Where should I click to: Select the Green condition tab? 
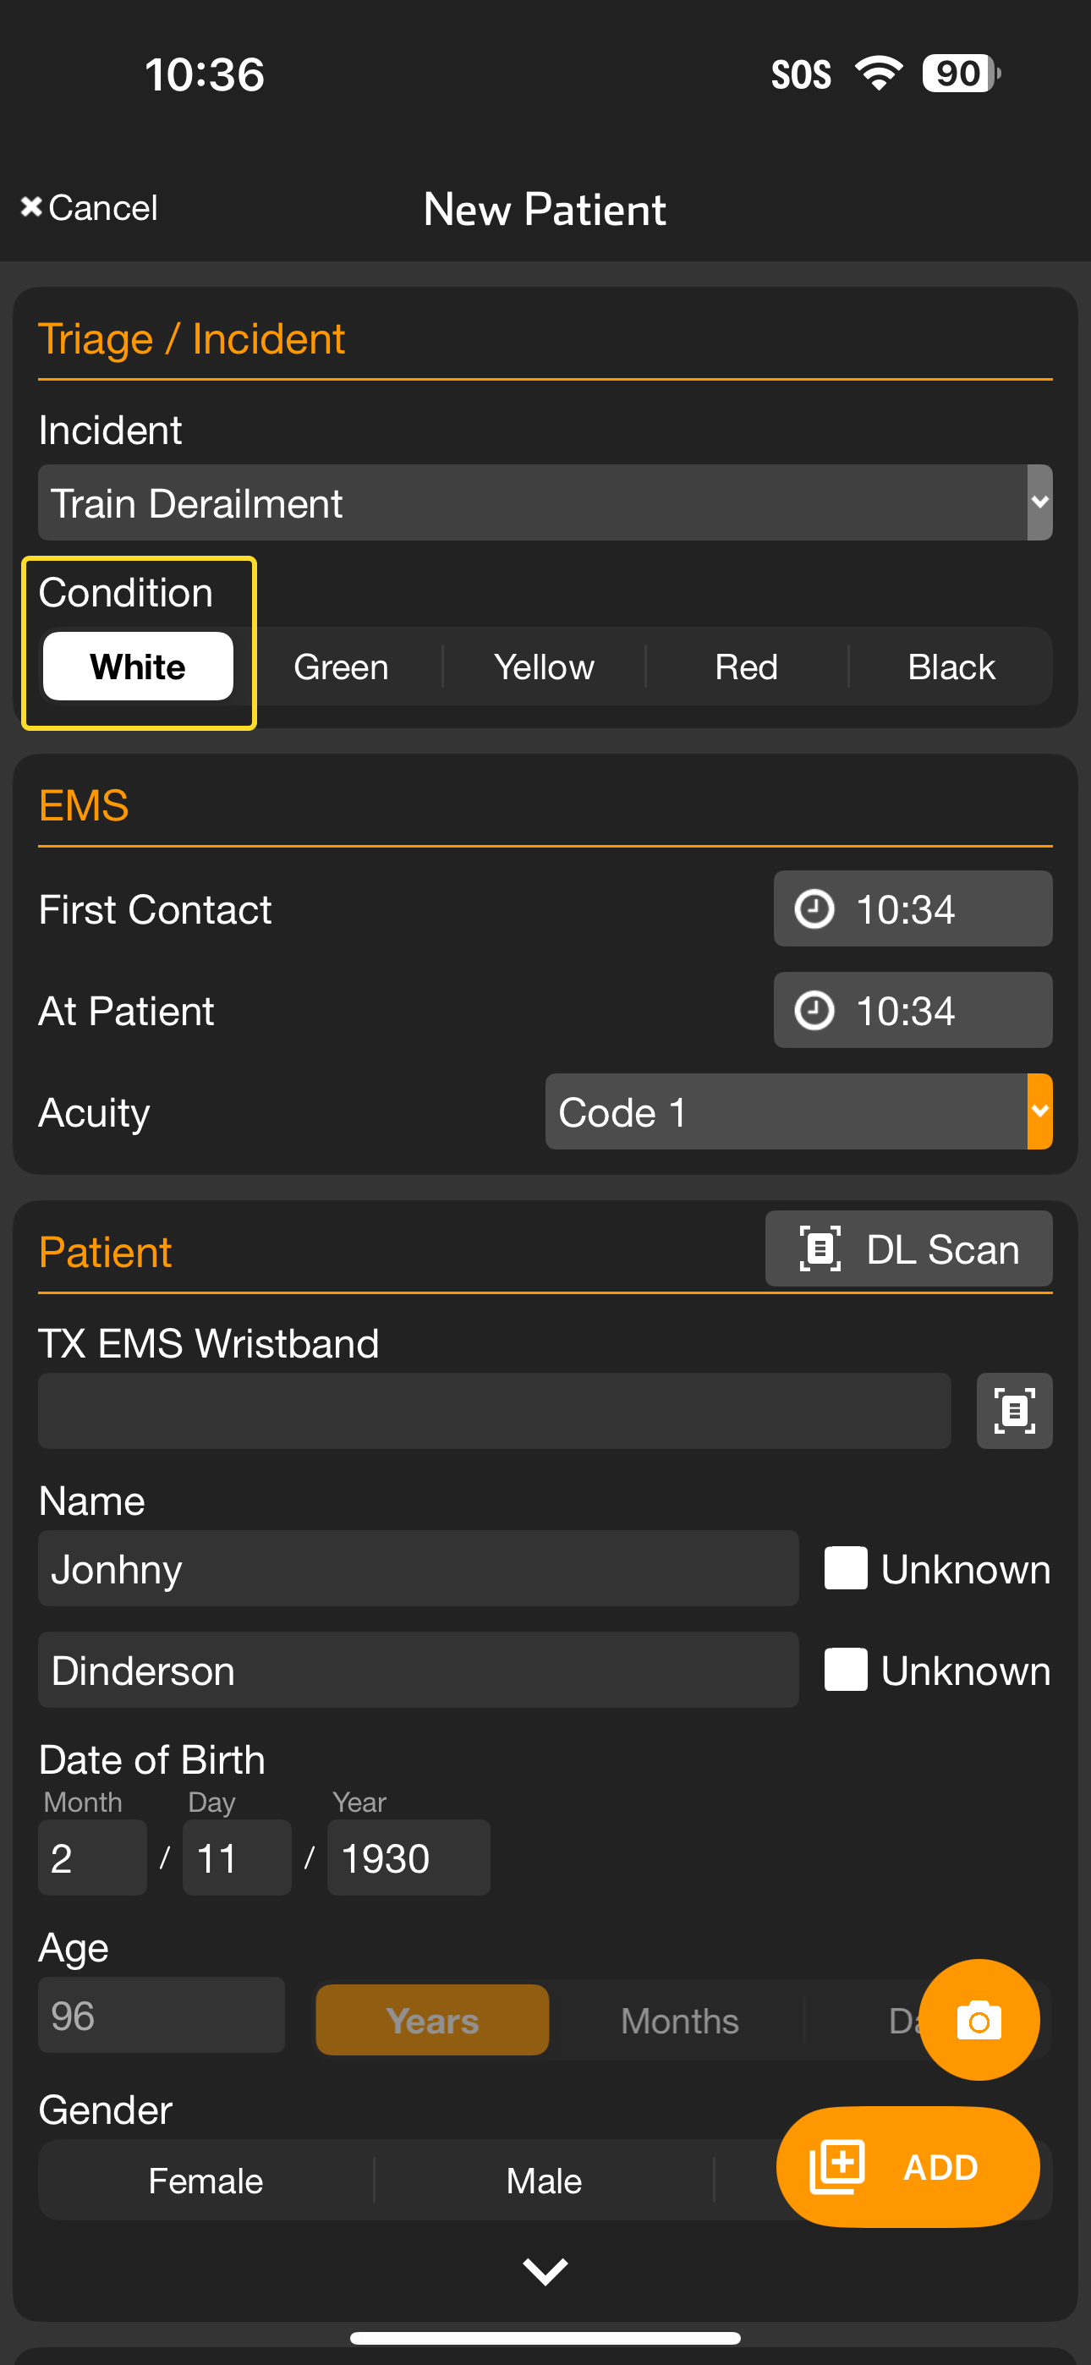[x=341, y=667]
